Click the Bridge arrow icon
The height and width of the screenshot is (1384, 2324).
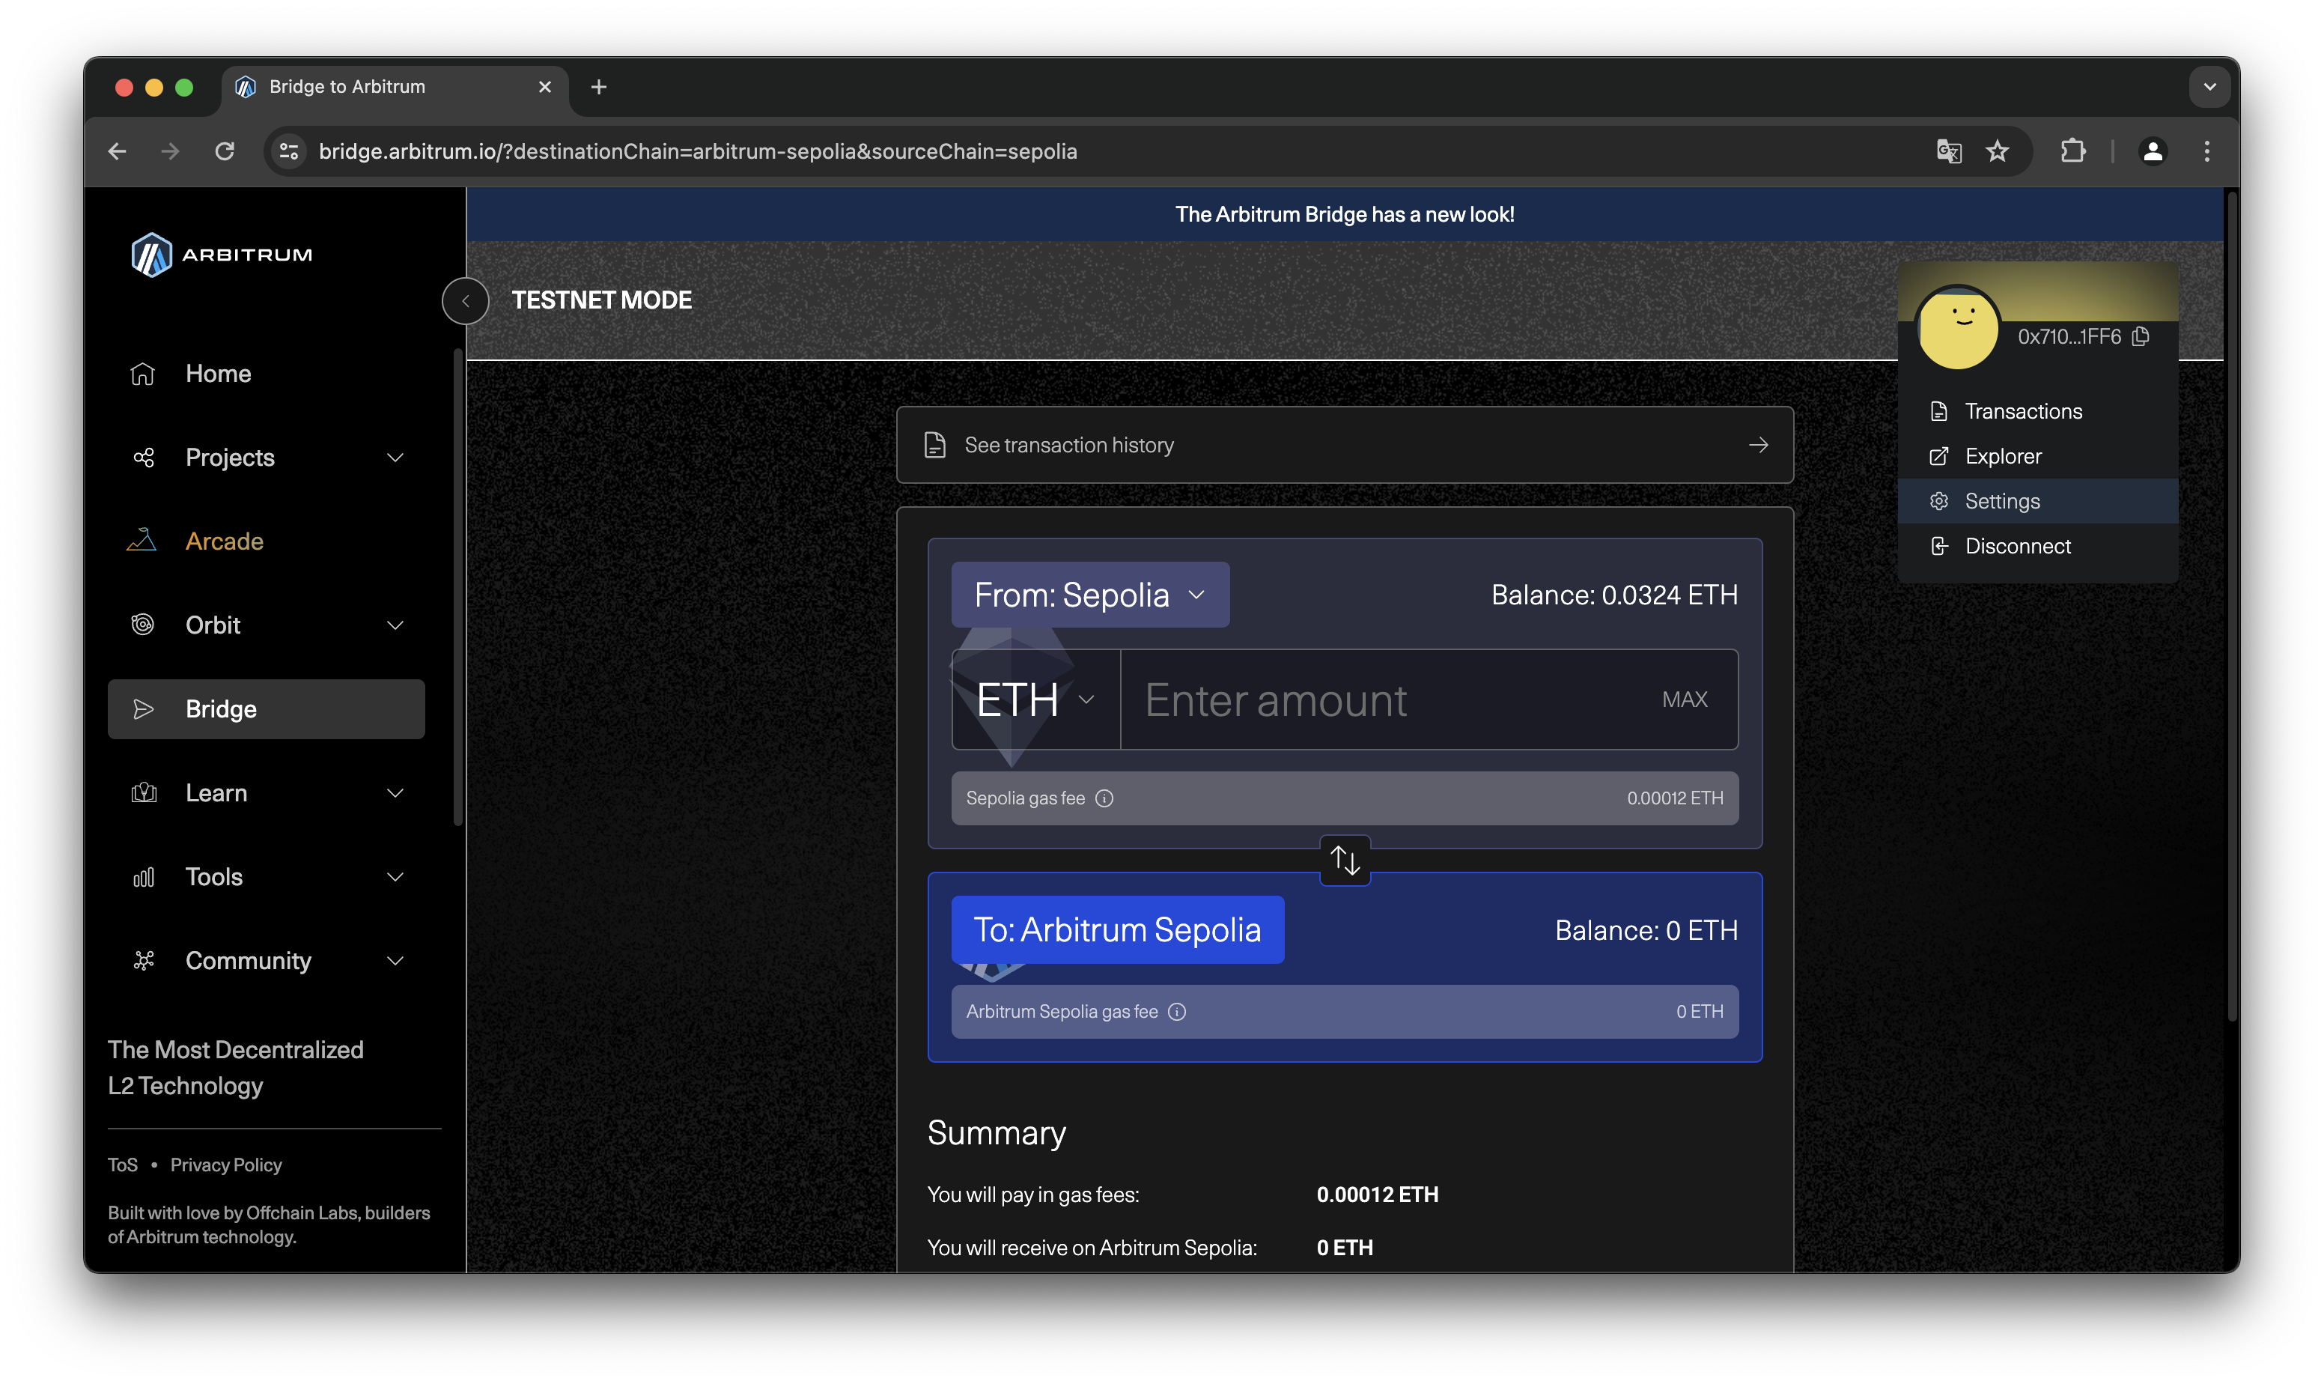point(142,708)
